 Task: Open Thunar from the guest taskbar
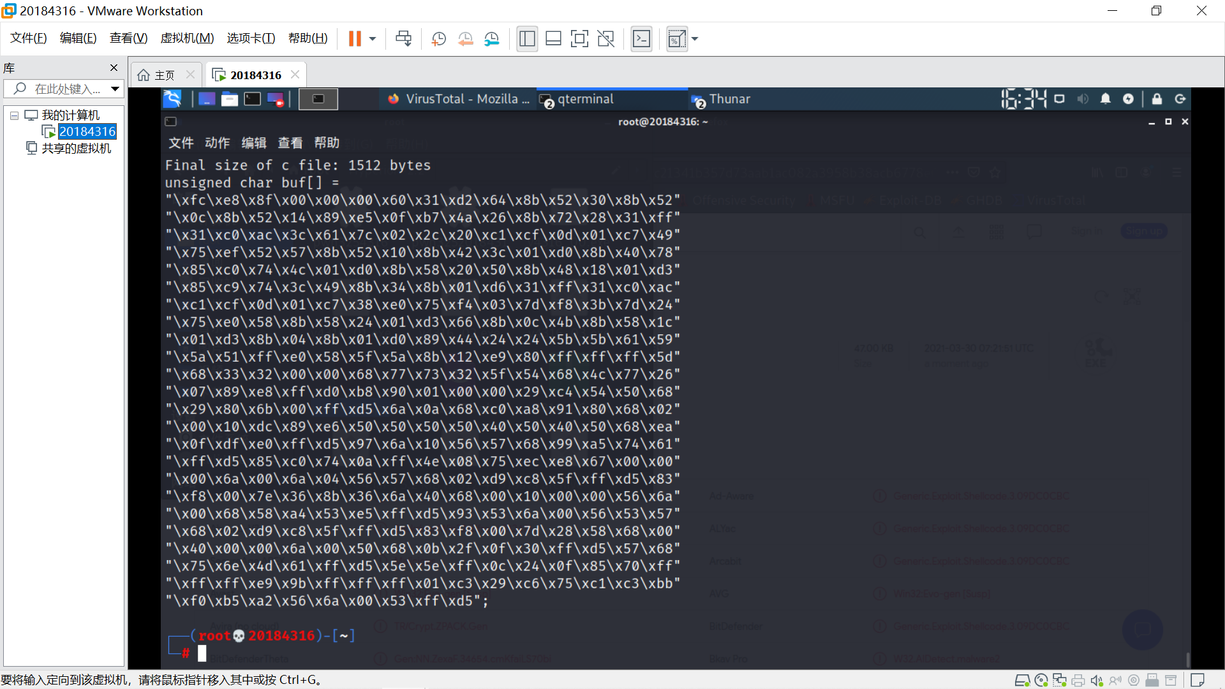tap(729, 99)
